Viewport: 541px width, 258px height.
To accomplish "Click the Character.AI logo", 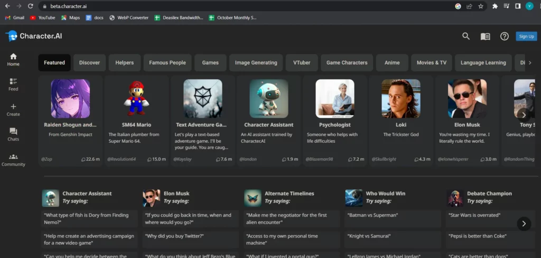I will point(33,36).
